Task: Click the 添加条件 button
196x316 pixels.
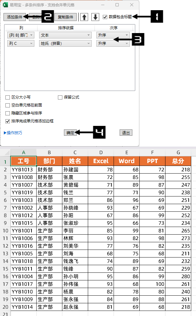Action: click(x=15, y=17)
